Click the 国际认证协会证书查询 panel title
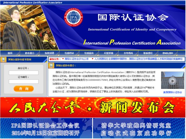This screenshot has height=139, width=186. tap(19, 59)
